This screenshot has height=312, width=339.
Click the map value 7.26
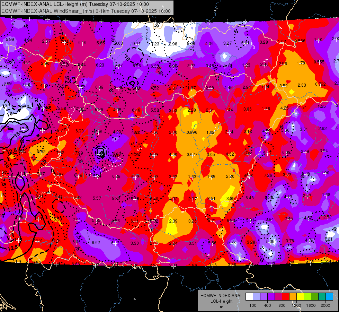268,175
